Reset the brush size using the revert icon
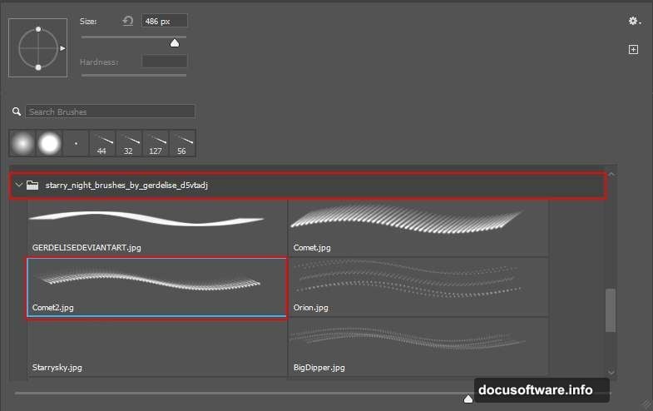The height and width of the screenshot is (411, 653). [127, 21]
